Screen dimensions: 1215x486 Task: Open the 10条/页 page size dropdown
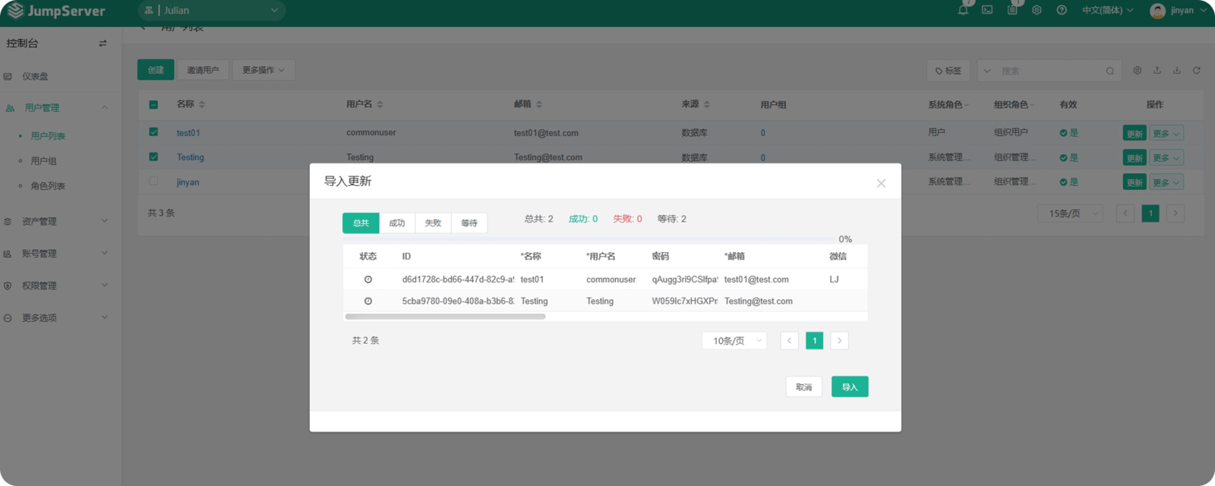pyautogui.click(x=734, y=341)
